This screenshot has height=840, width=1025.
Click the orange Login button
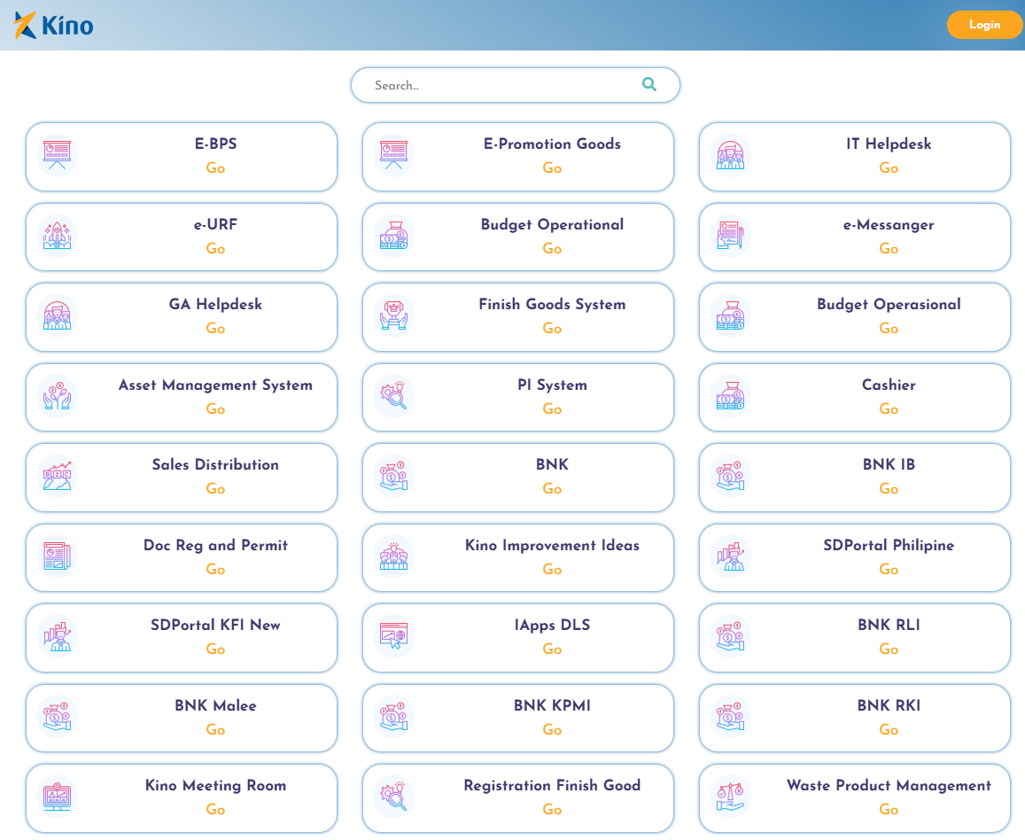[x=984, y=25]
